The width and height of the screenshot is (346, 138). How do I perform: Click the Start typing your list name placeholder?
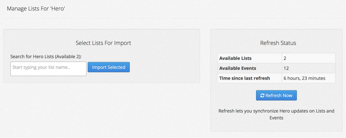(41, 67)
